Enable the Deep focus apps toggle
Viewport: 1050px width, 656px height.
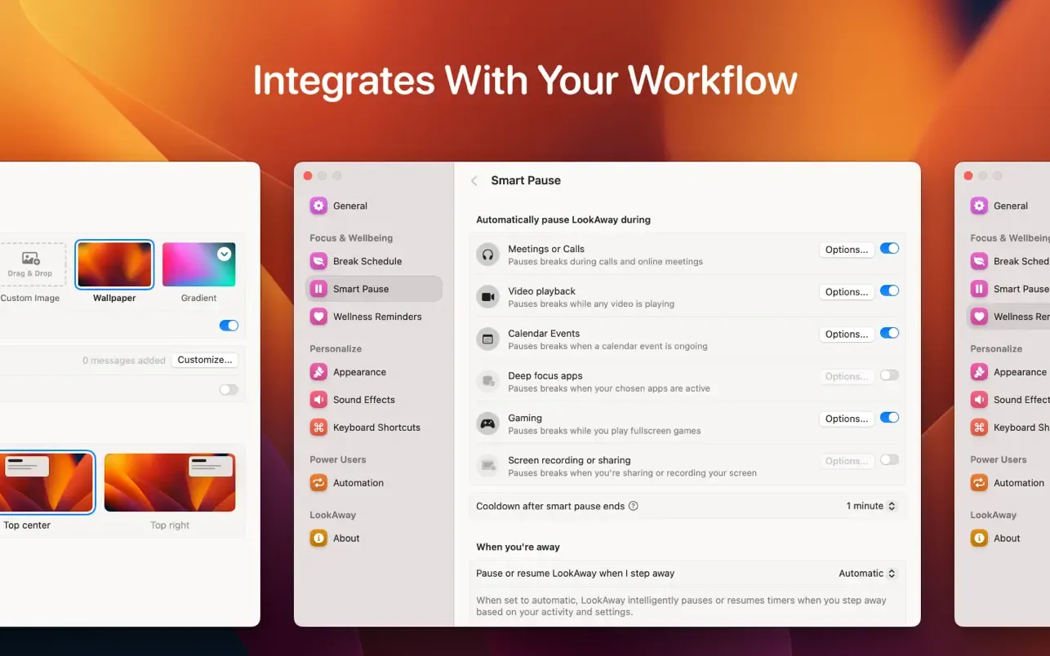click(889, 375)
